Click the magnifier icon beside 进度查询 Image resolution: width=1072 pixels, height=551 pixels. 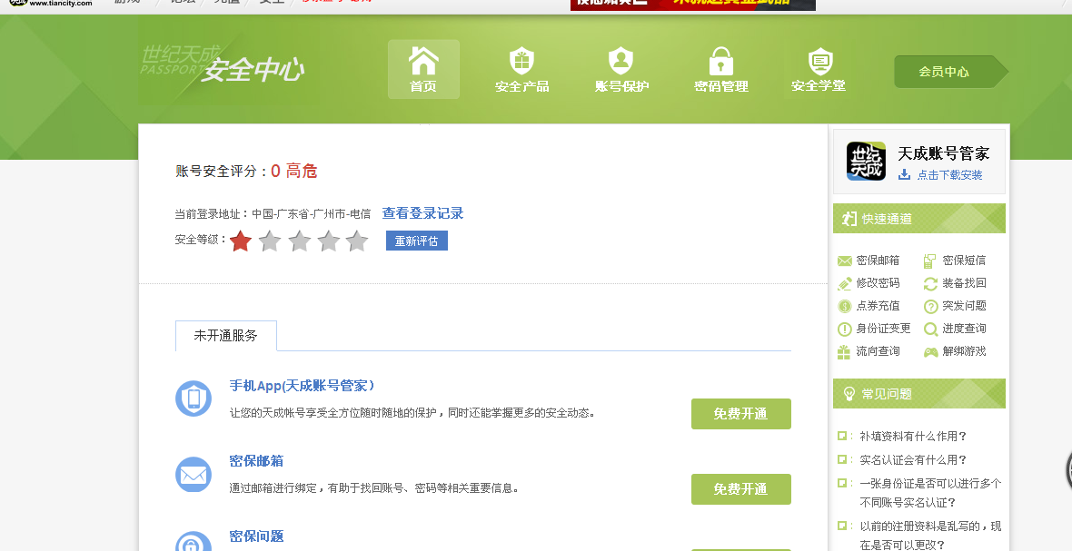pyautogui.click(x=930, y=330)
